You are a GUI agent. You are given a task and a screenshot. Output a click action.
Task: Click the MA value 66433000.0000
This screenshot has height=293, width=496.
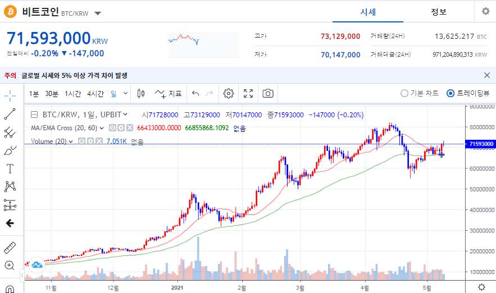pos(159,128)
